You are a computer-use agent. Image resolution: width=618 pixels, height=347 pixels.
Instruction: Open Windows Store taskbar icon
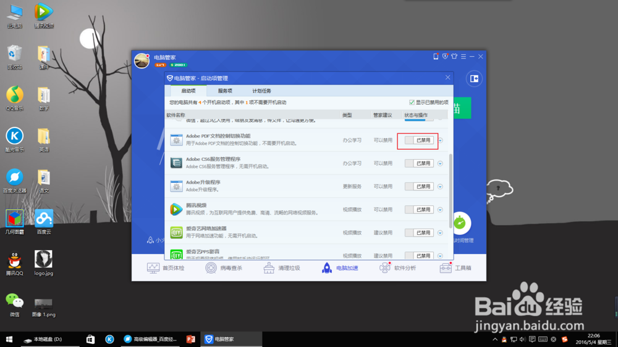click(x=90, y=339)
